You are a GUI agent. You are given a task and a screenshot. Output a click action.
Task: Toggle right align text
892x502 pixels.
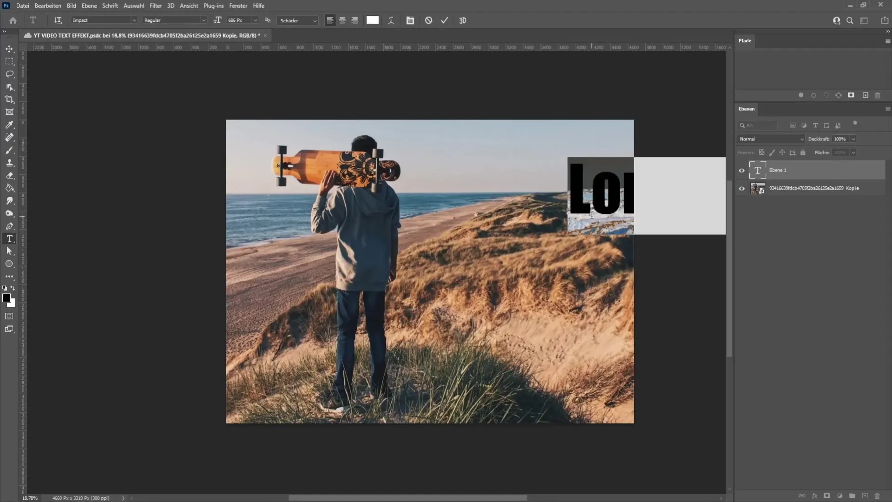point(354,20)
